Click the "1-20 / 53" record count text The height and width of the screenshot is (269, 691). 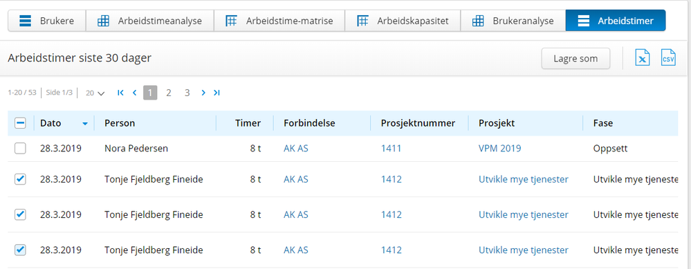tap(22, 93)
